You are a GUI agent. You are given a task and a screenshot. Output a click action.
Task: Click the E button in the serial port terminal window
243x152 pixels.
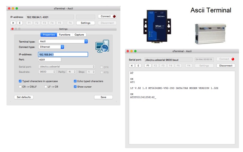click(139, 66)
